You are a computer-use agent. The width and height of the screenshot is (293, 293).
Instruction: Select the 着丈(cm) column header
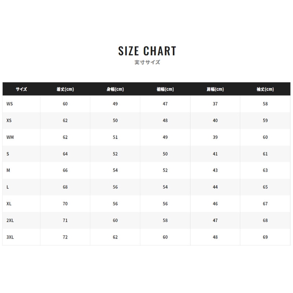65,89
